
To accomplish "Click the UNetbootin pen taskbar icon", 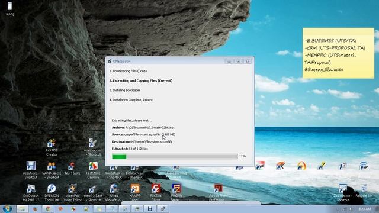I will click(x=163, y=209).
